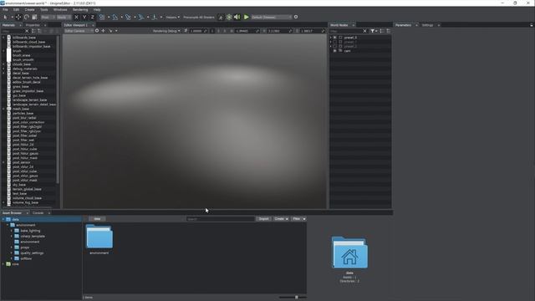Click the data breadcrumb button
Image resolution: width=535 pixels, height=301 pixels.
97,219
